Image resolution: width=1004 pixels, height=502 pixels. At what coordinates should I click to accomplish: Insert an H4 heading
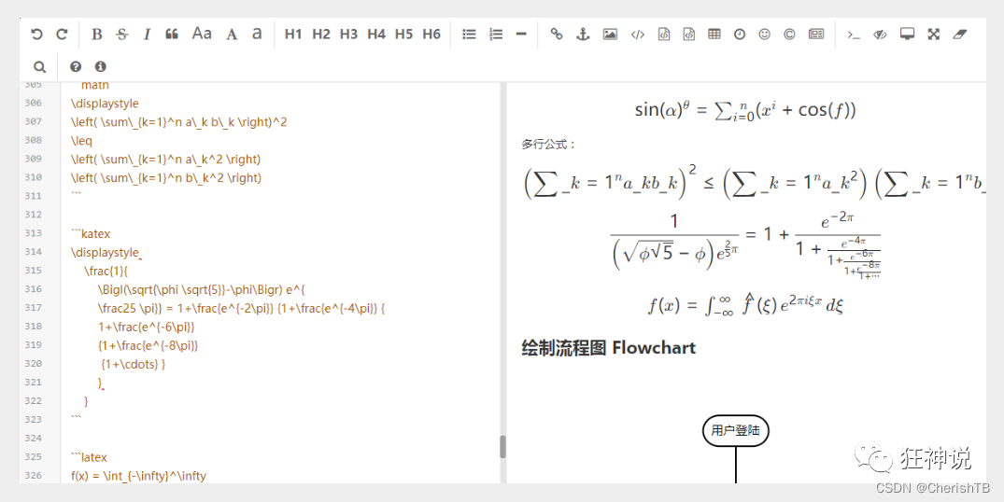point(376,35)
